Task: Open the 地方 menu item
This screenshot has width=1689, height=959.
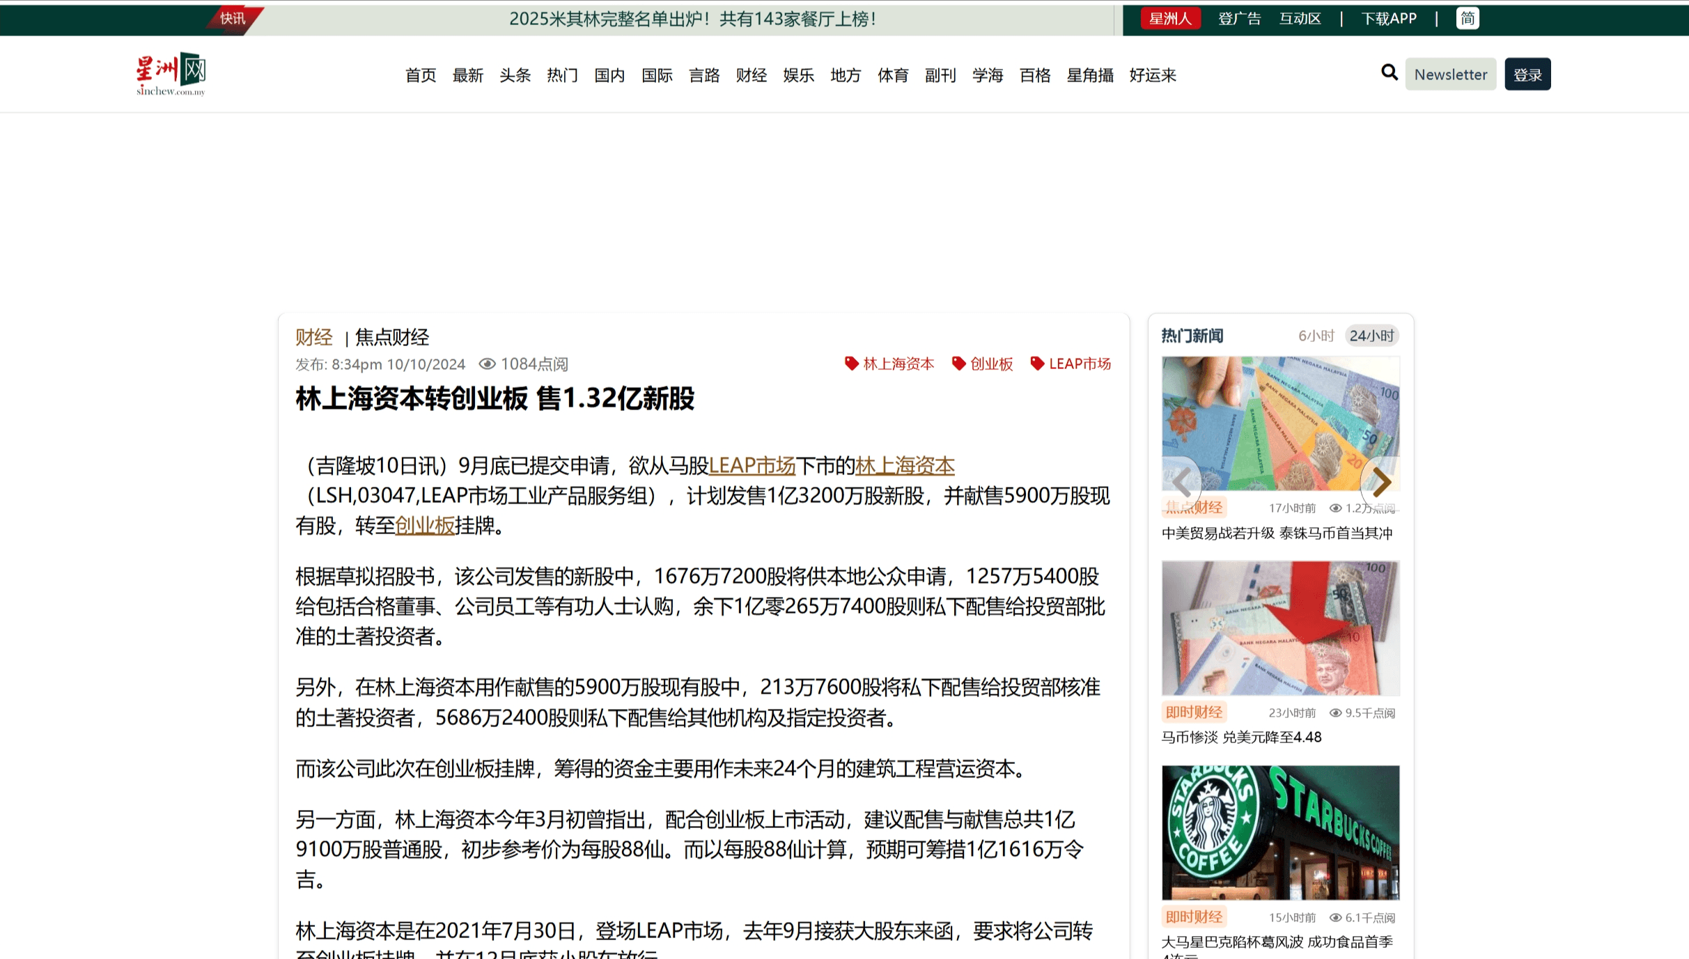Action: click(x=846, y=75)
